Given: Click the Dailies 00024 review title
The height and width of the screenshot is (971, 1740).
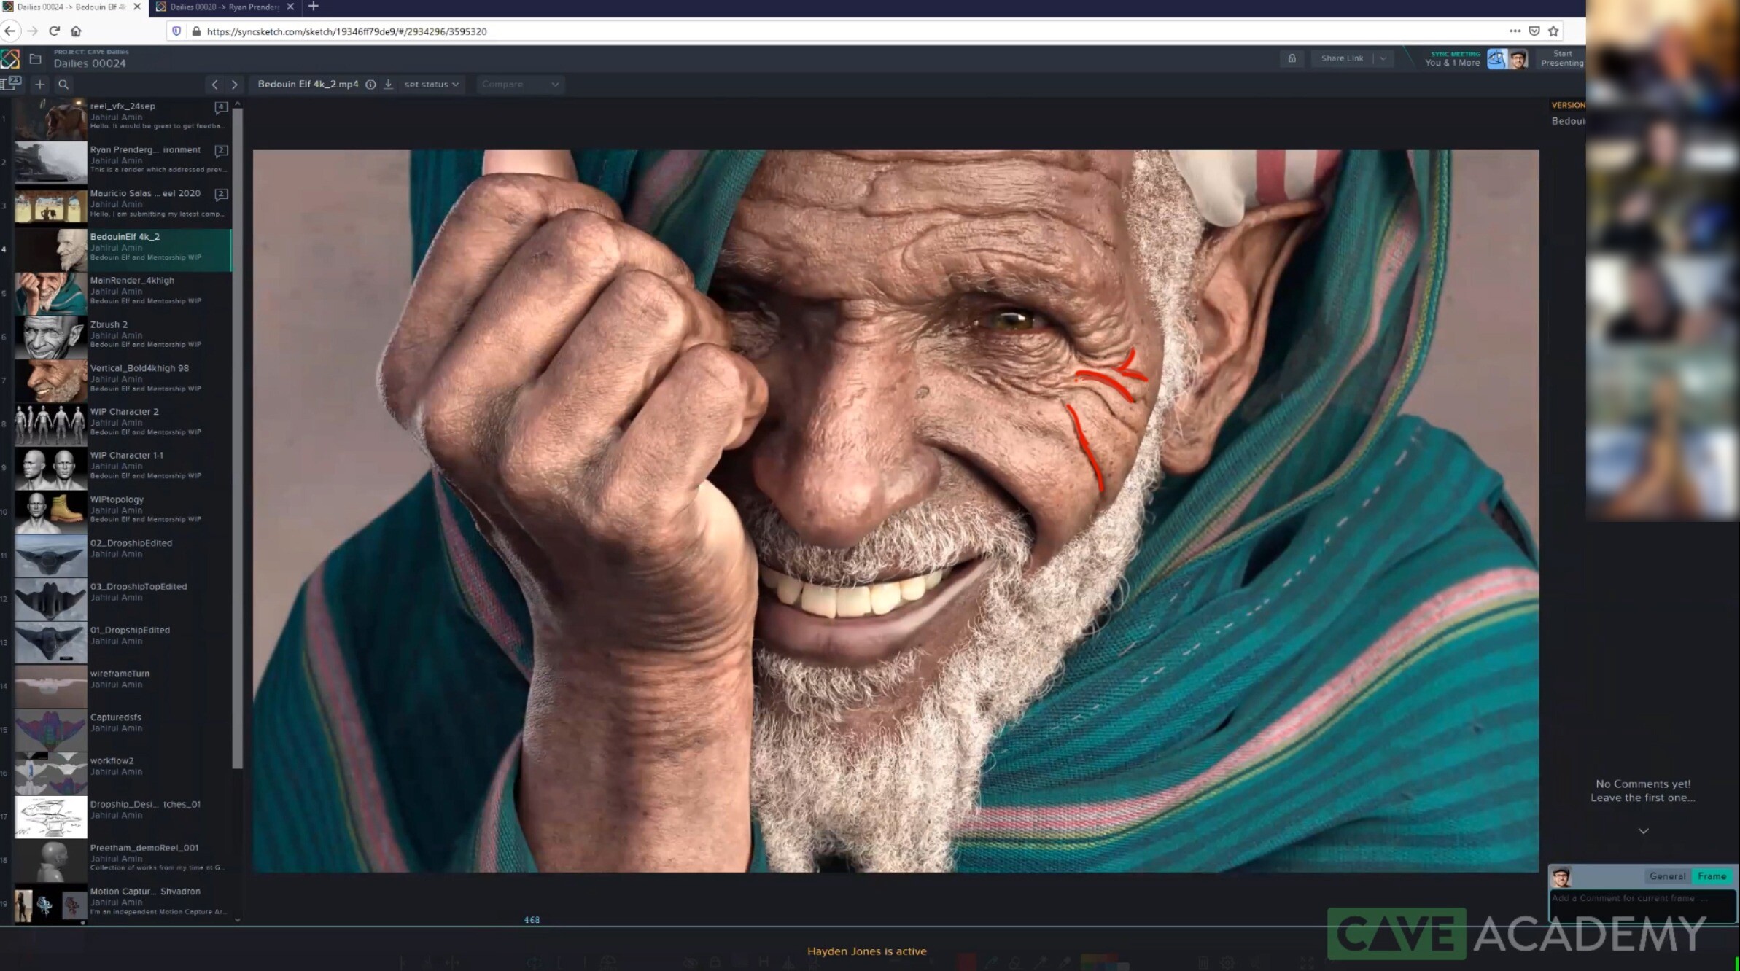Looking at the screenshot, I should point(90,63).
